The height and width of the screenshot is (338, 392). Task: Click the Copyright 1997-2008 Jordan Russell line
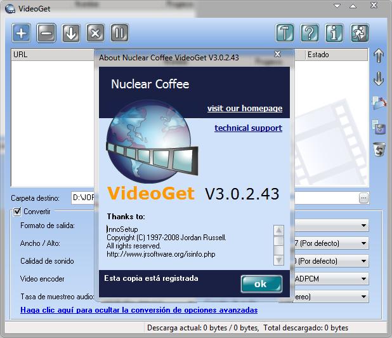tap(166, 238)
